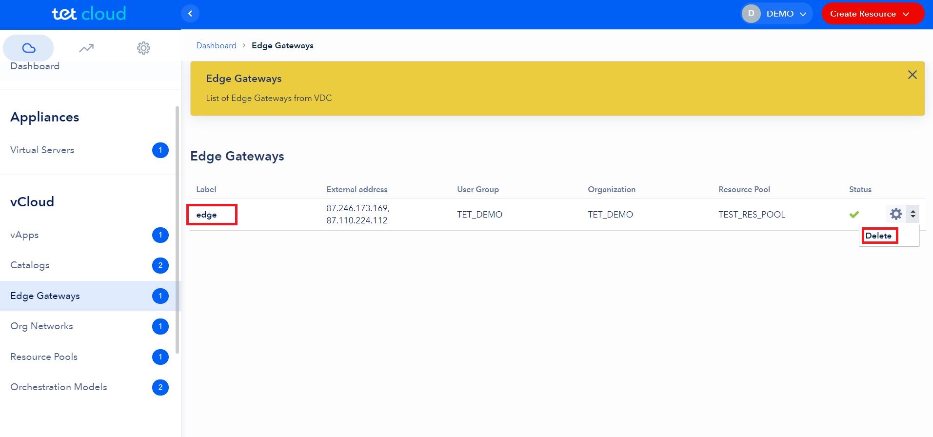This screenshot has width=933, height=437.
Task: Click the sidebar vertical scrollbar
Action: click(x=178, y=229)
